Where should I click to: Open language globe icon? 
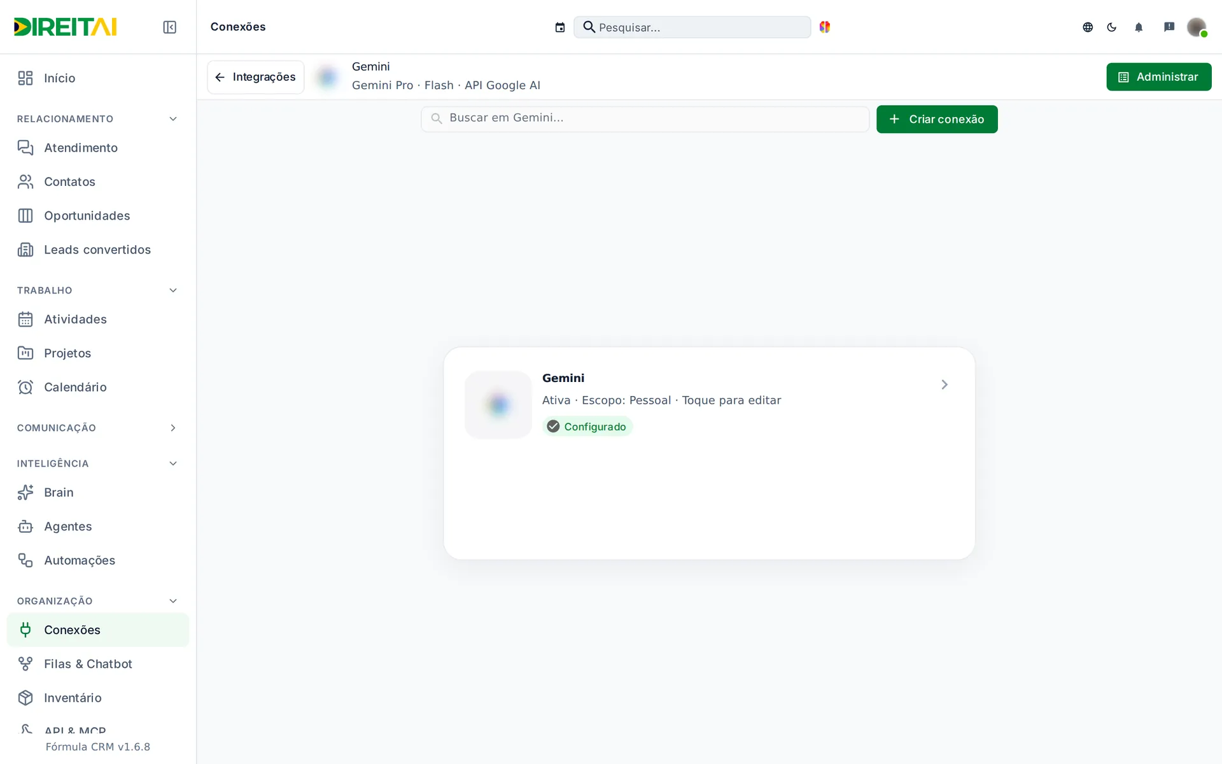tap(1088, 27)
